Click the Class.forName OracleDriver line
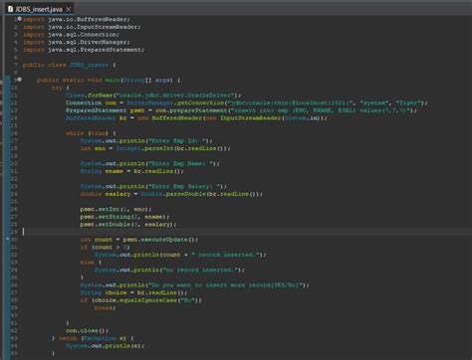Screen dimensions: 472x360 tap(153, 95)
